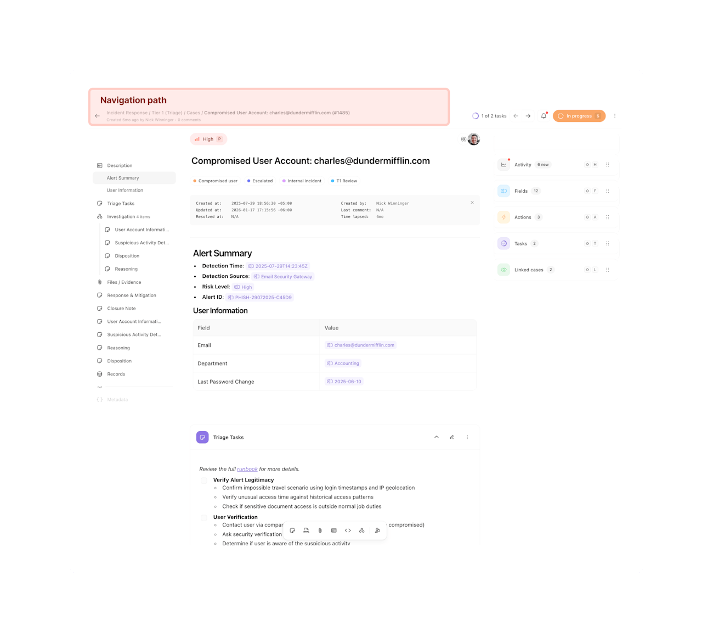Go back with the header back arrow
Screen dimensions: 713x643
click(97, 116)
